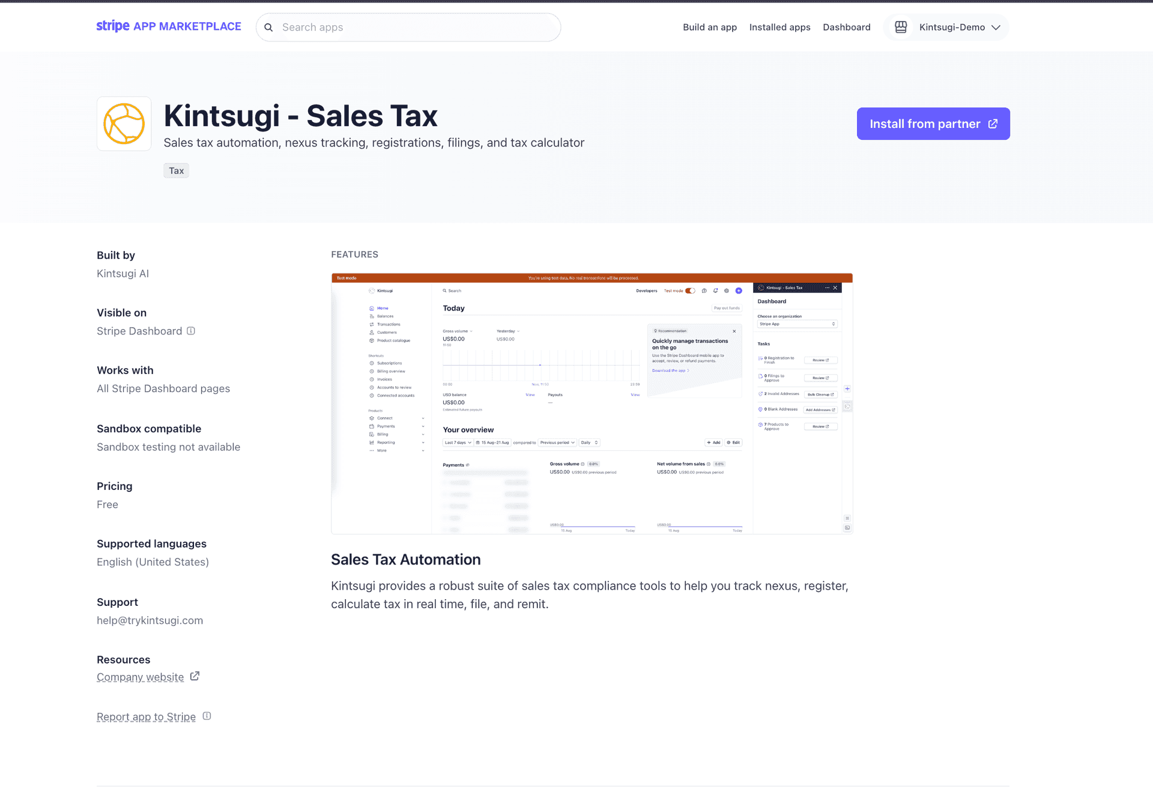Image resolution: width=1153 pixels, height=804 pixels.
Task: Click external link icon beside Company website
Action: click(195, 676)
